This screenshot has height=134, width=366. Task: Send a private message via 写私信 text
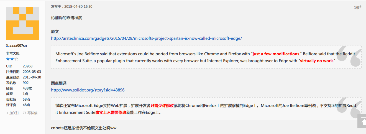[x=32, y=113]
